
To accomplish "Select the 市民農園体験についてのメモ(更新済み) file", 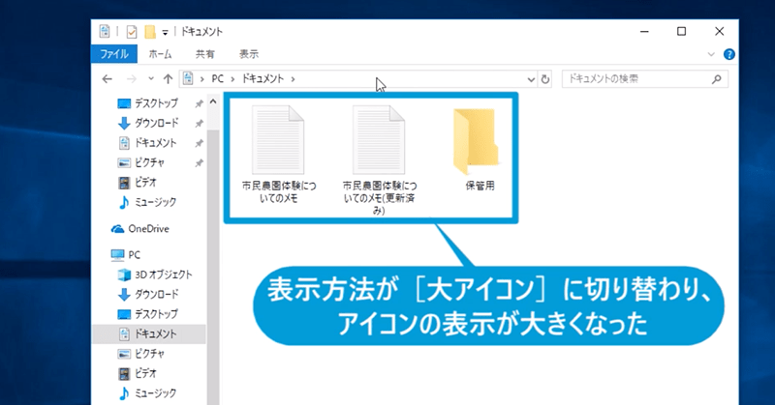I will pos(380,160).
